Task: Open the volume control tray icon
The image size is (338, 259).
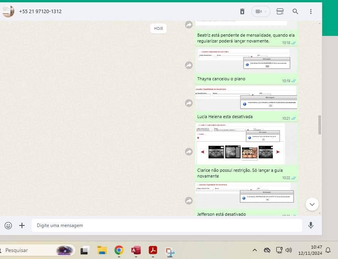Action: [x=288, y=250]
